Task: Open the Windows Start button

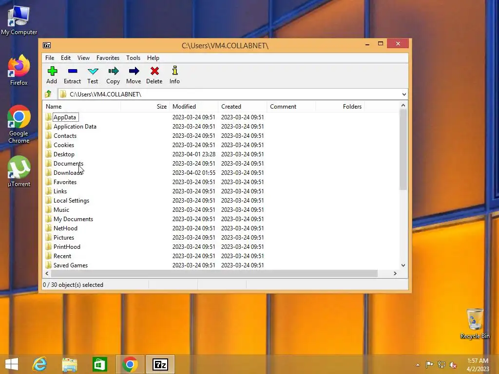Action: point(12,364)
